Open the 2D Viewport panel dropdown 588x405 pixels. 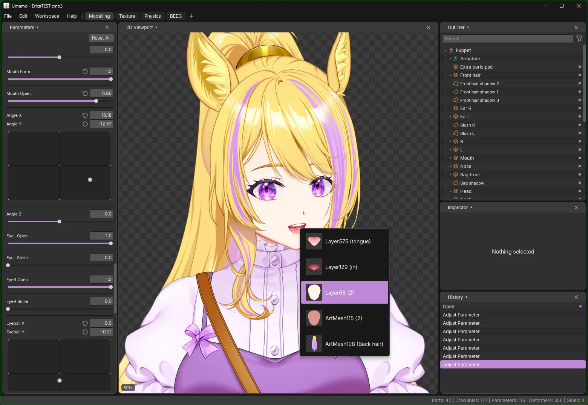point(142,28)
